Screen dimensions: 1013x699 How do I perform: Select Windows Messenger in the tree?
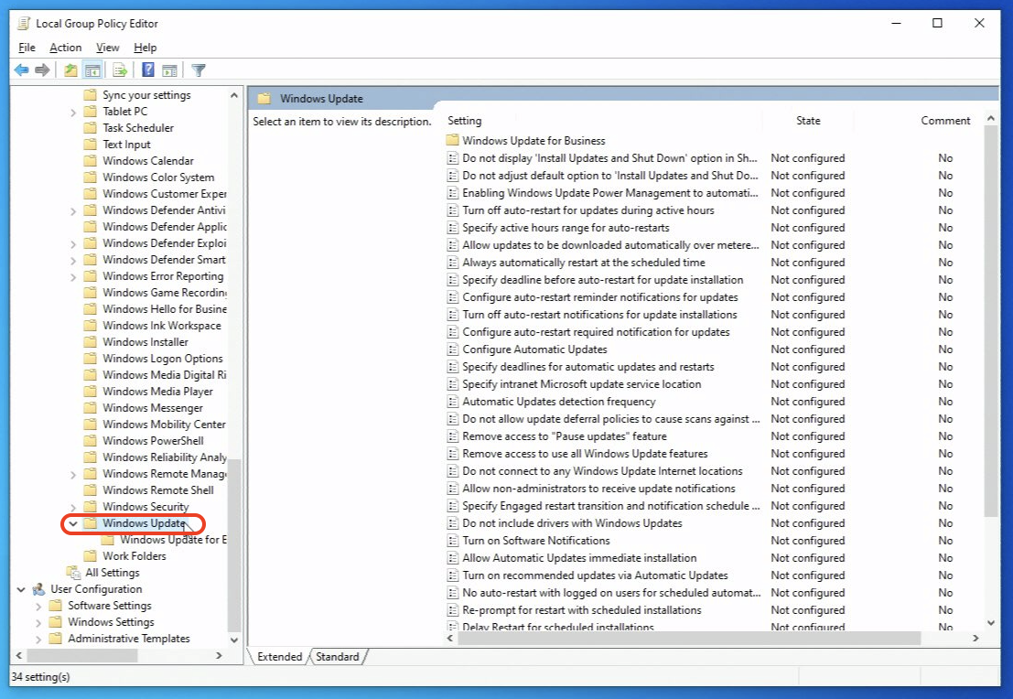(153, 408)
